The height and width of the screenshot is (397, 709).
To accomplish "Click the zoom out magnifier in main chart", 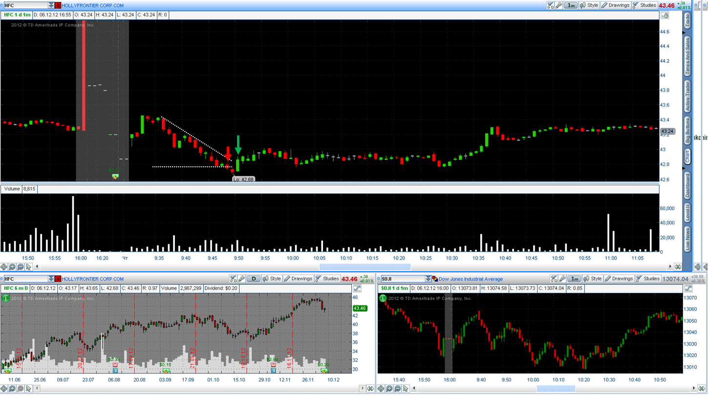I will 21,267.
